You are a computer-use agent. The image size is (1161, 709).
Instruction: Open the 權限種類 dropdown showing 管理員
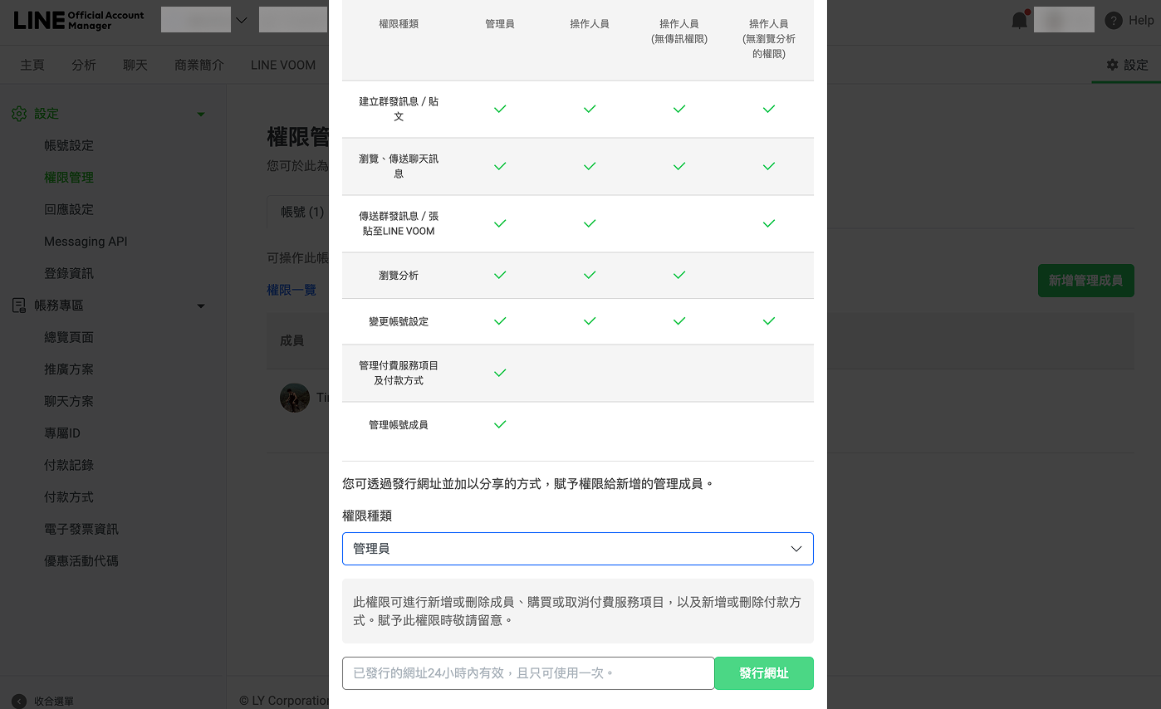578,549
